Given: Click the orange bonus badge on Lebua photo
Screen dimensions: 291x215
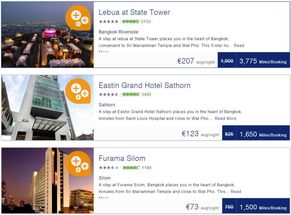Looking at the screenshot, I should click(78, 18).
